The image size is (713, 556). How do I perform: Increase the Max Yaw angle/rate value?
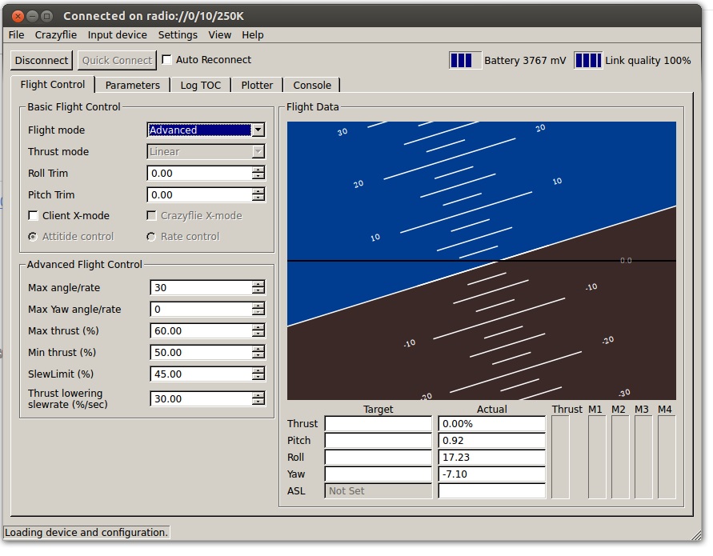coord(258,306)
